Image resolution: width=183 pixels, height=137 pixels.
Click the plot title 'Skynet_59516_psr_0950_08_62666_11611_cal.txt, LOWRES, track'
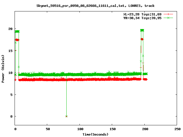(95, 6)
